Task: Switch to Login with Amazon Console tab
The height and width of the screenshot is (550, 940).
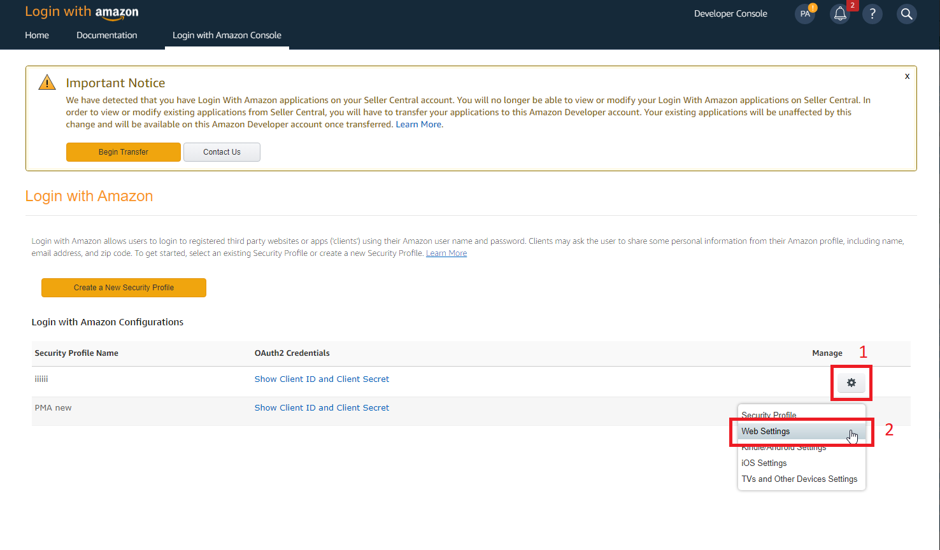Action: pos(227,36)
